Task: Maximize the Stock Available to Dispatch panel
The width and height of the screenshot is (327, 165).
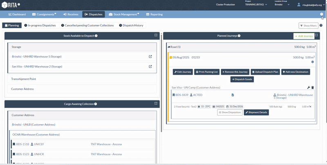Action: [x=156, y=36]
